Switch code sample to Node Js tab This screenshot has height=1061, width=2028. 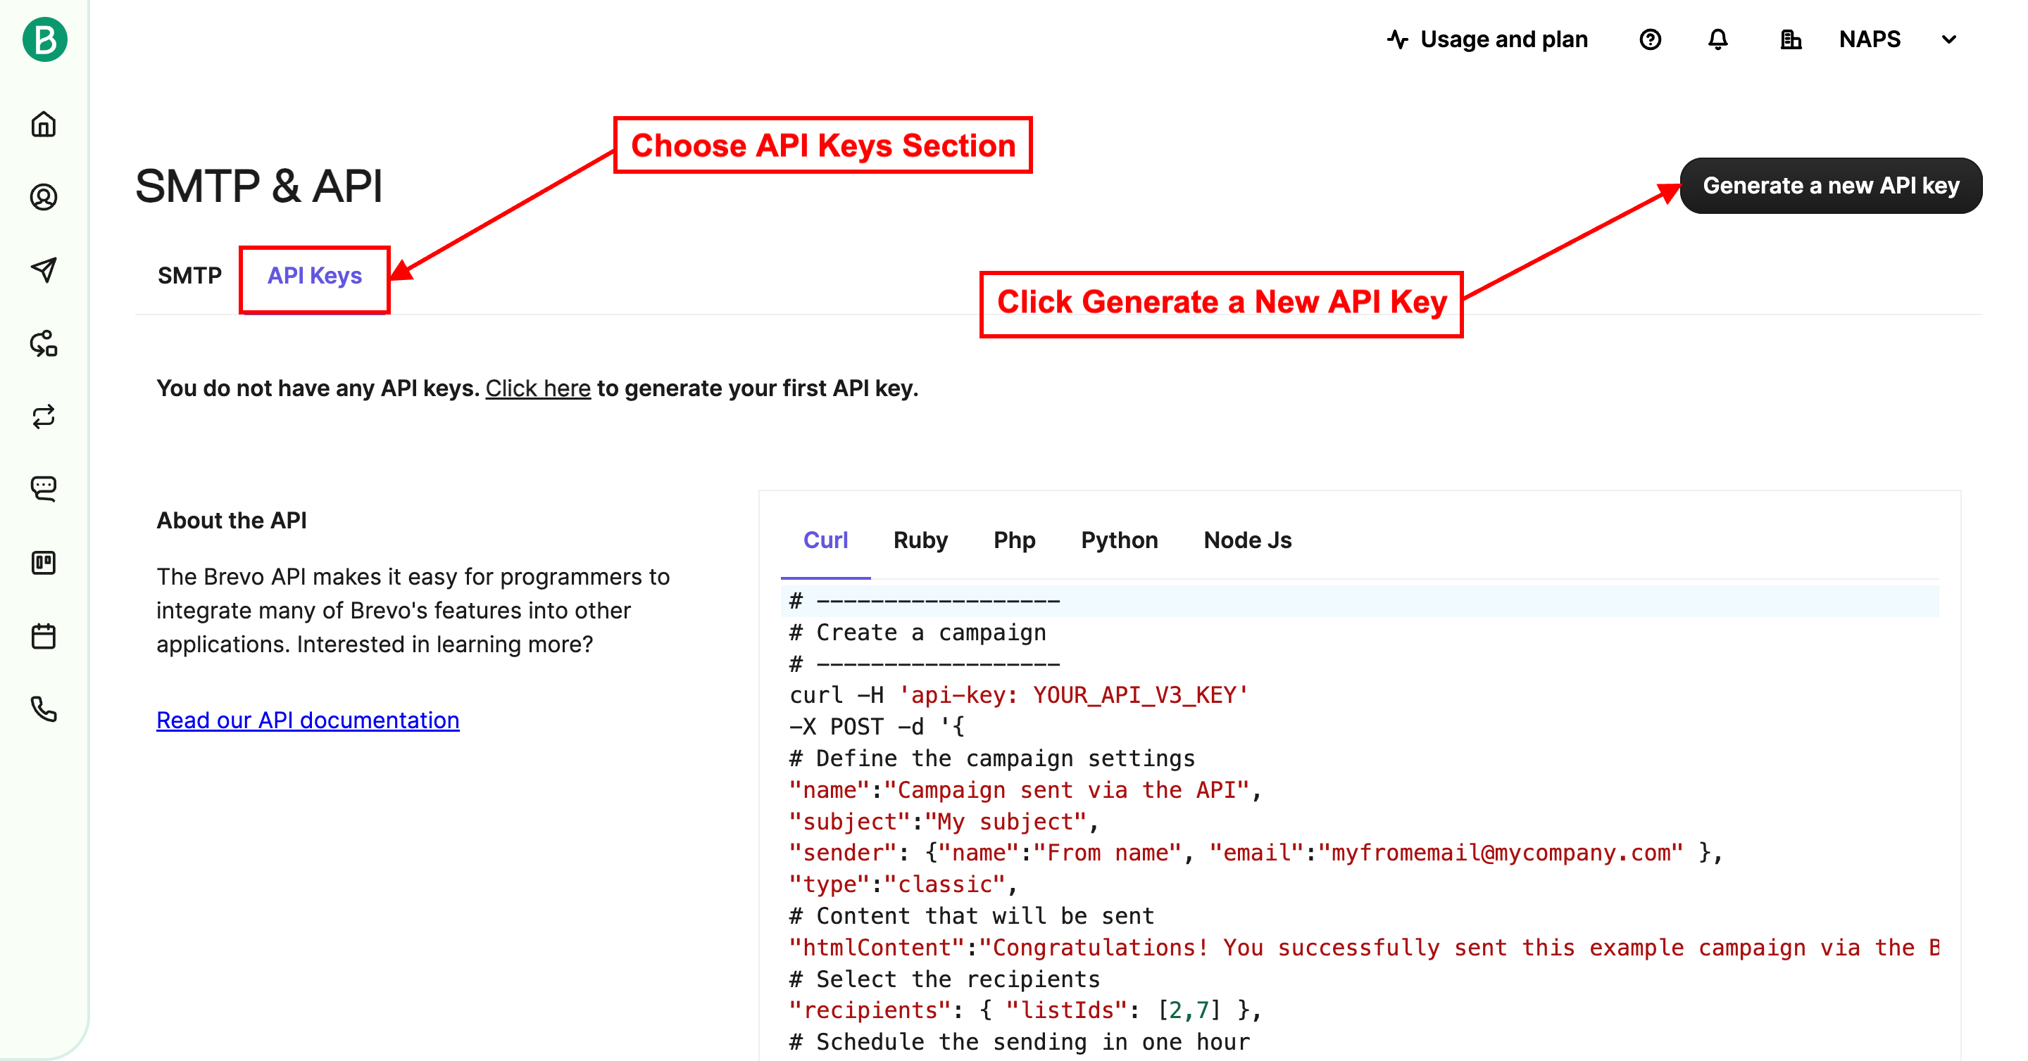coord(1247,540)
